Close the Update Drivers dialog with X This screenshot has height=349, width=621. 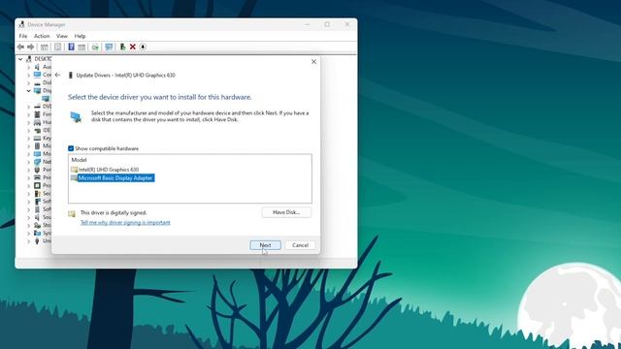click(313, 62)
